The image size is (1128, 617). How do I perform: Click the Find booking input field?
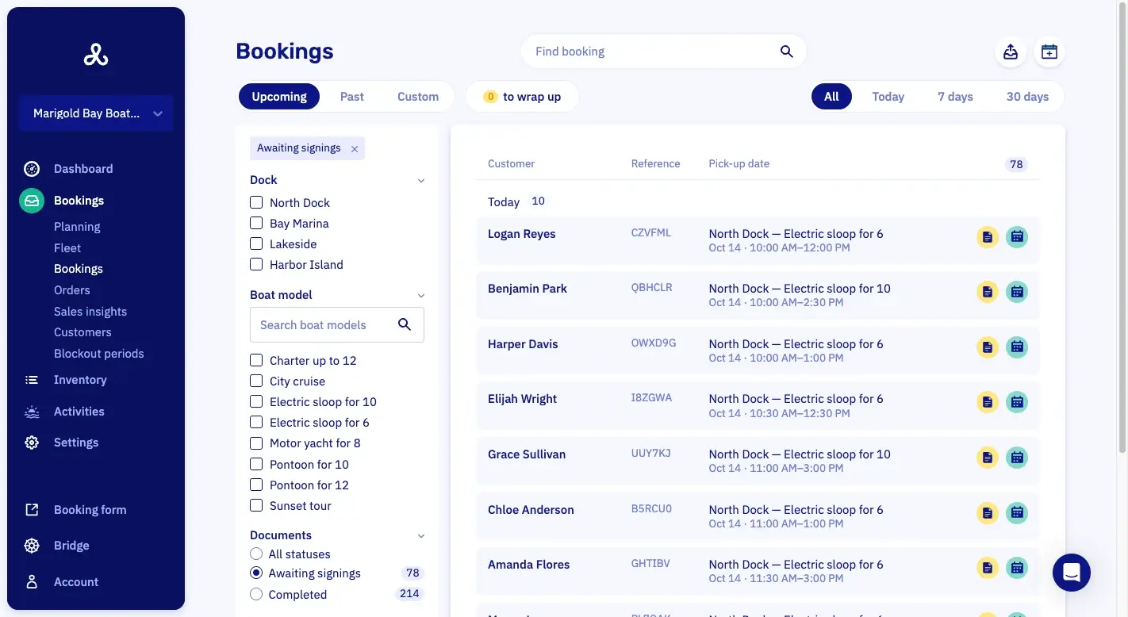point(663,52)
